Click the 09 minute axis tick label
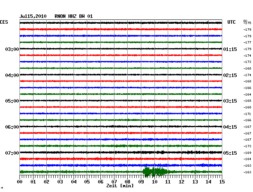 click(141, 182)
